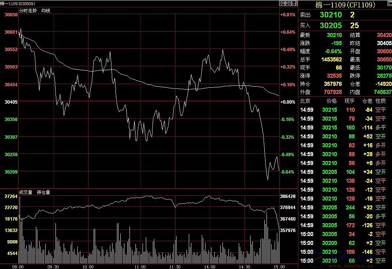Click the 卖出 ask price 30210

pyautogui.click(x=331, y=15)
